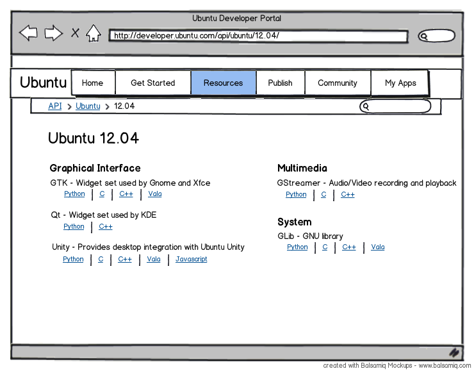Viewport: 474px width, 371px height.
Task: Open the Vala link under GTK
Action: [155, 194]
